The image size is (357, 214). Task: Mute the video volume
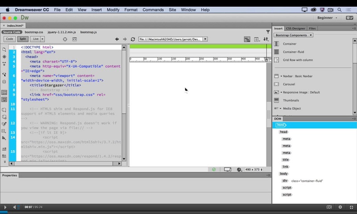pos(15,207)
